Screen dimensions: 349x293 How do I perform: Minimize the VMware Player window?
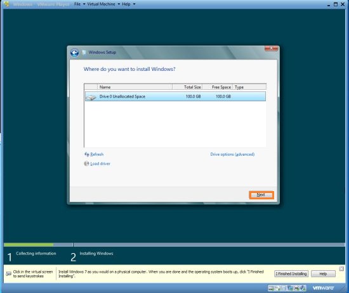(x=329, y=5)
